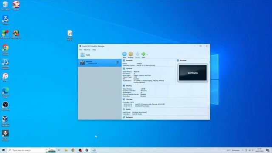Open the Start button dropdown arrow
The height and width of the screenshot is (153, 272).
click(x=147, y=55)
